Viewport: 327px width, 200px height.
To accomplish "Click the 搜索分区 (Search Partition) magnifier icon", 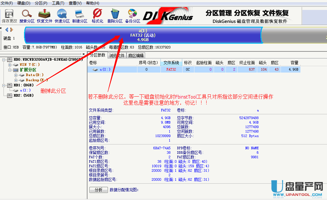I will click(x=27, y=14).
